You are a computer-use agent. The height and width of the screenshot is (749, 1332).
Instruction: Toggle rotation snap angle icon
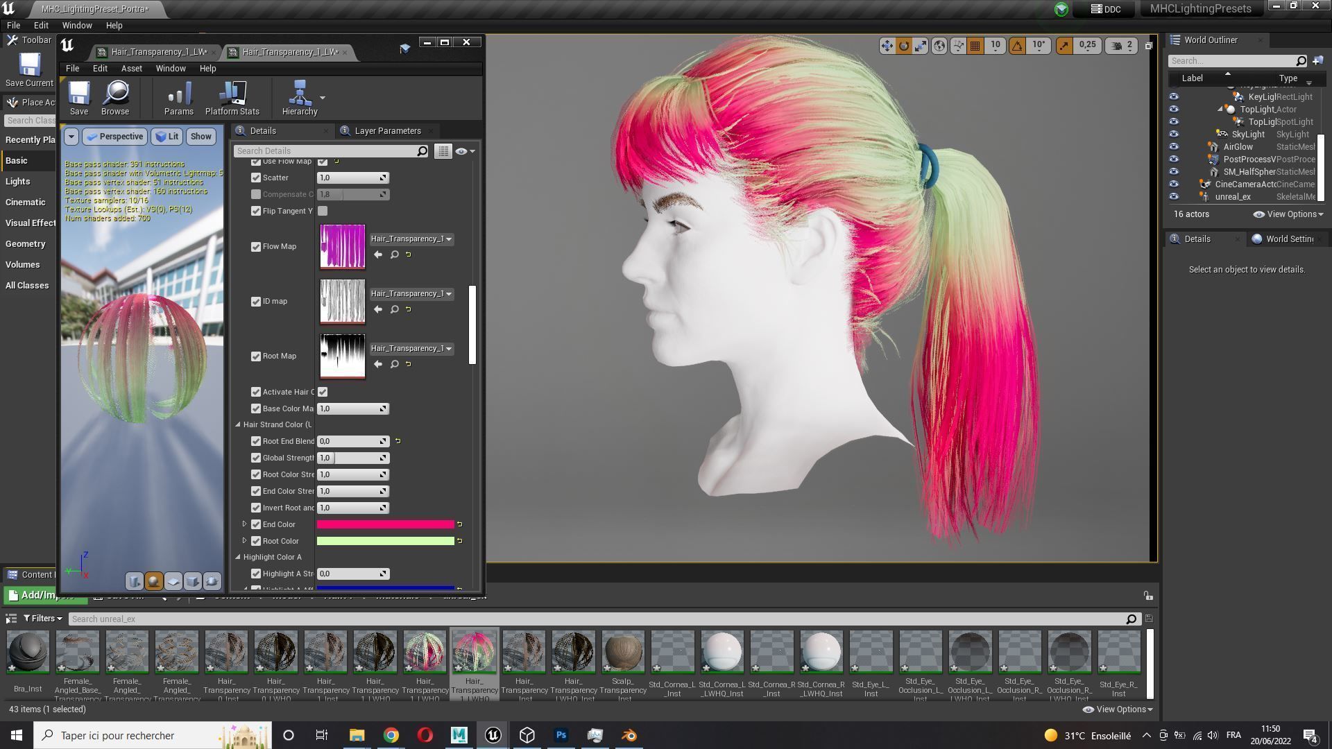[1017, 46]
